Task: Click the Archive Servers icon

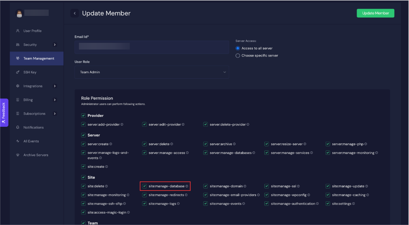Action: tap(18, 155)
